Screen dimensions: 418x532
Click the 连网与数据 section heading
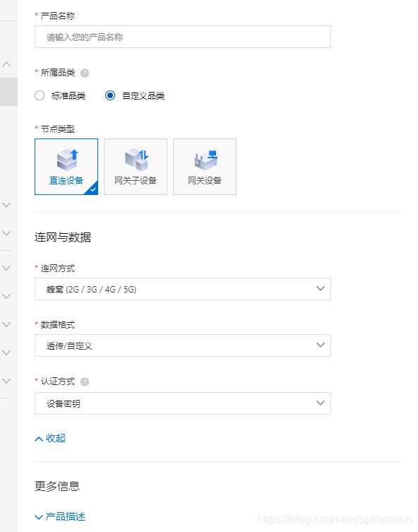pos(63,237)
